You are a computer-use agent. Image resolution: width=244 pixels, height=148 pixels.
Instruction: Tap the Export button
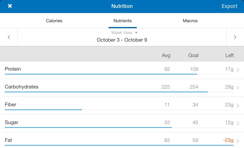pos(229,6)
